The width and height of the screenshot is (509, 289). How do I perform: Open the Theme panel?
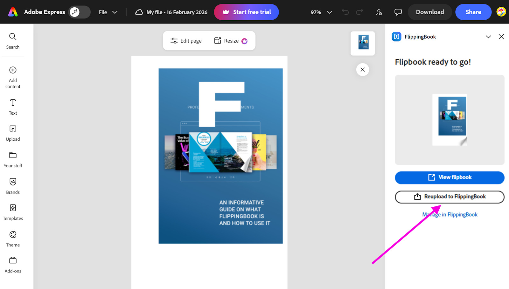tap(13, 239)
